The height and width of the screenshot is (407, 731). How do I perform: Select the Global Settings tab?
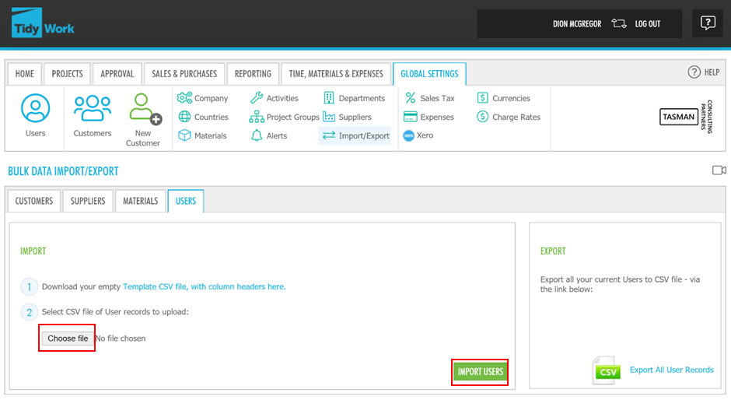click(429, 74)
